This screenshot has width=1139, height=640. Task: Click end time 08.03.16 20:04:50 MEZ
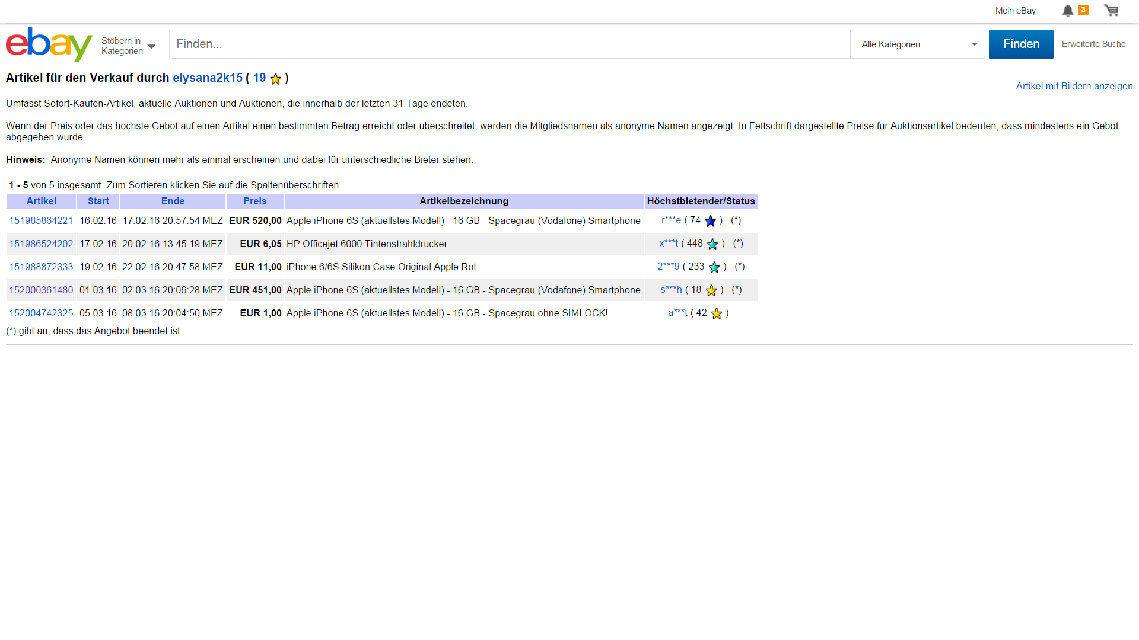173,313
